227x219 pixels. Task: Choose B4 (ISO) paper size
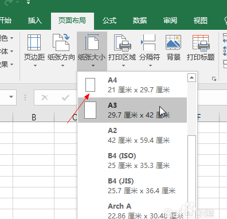click(x=132, y=161)
